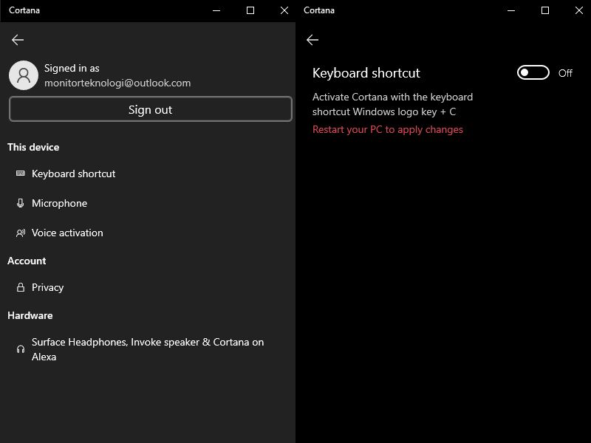The image size is (591, 443).
Task: Click the microphone icon in settings list
Action: point(21,203)
